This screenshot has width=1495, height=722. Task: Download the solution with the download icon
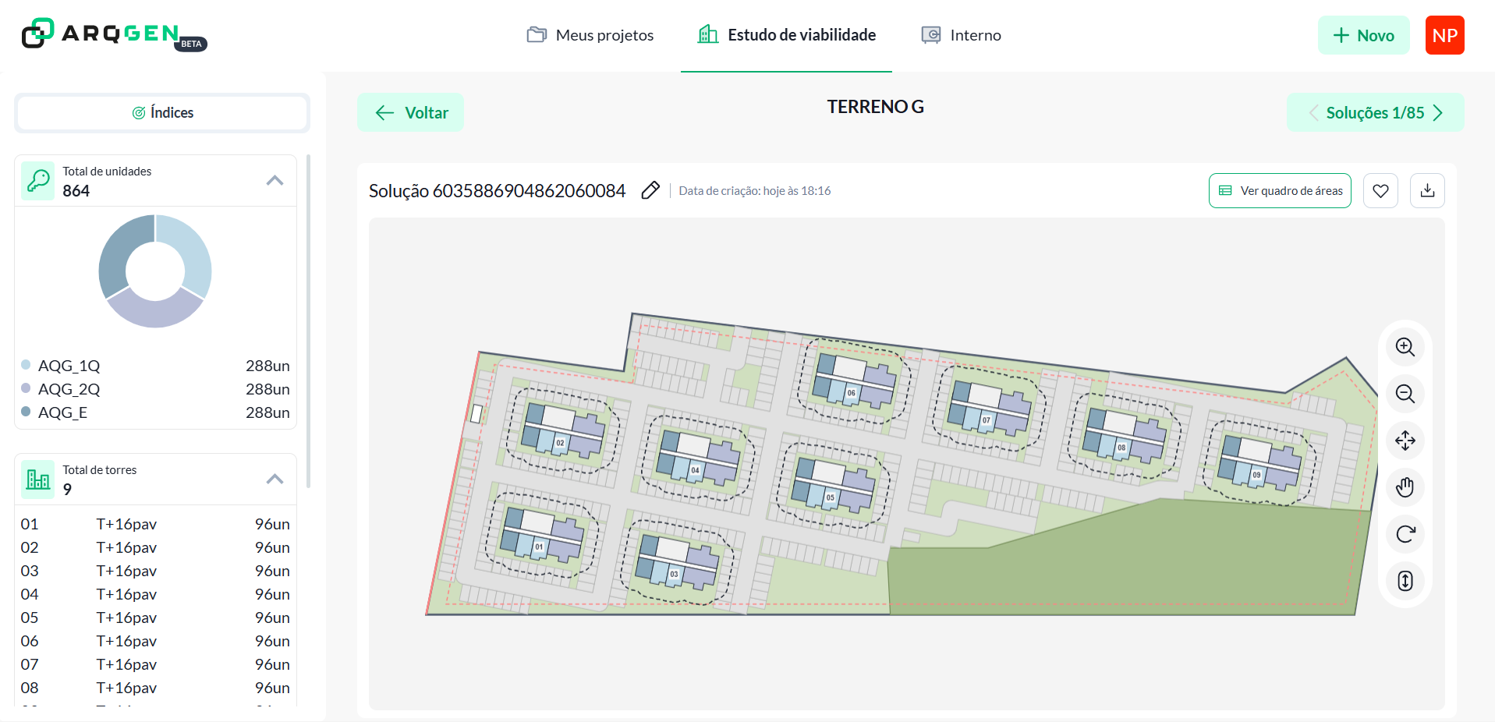click(x=1427, y=191)
